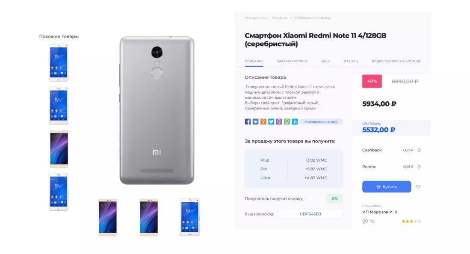The height and width of the screenshot is (254, 470).
Task: Share via the WhatsApp icon
Action: tap(287, 121)
